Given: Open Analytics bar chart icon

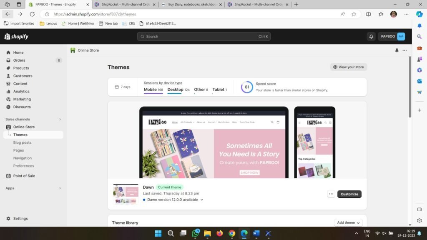Looking at the screenshot, I should pos(8,91).
